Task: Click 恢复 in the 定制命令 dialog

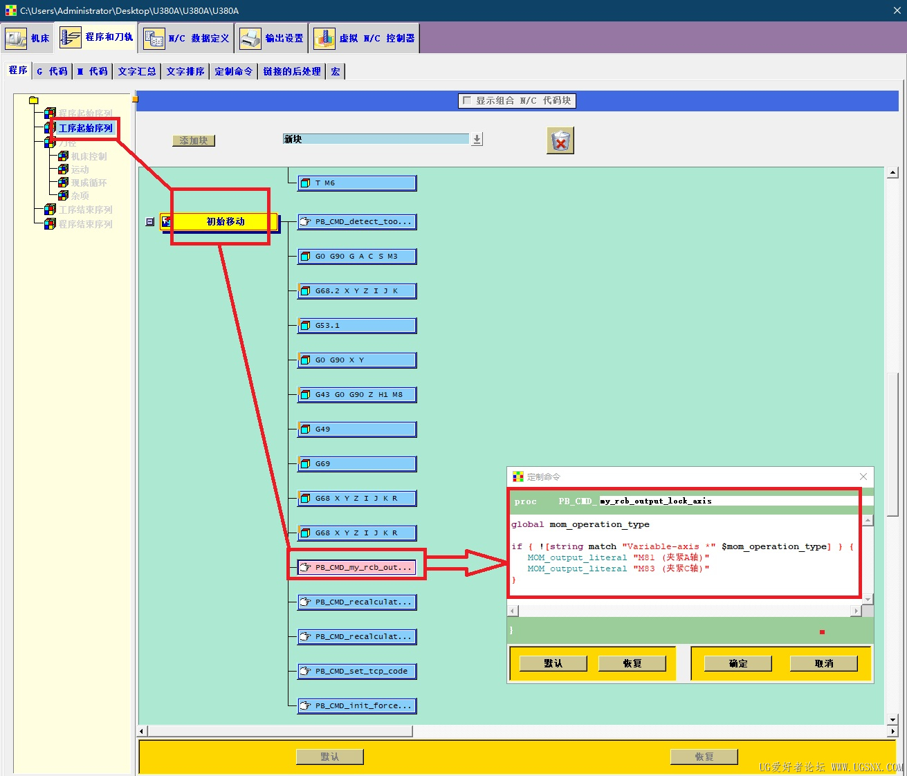Action: click(x=632, y=663)
